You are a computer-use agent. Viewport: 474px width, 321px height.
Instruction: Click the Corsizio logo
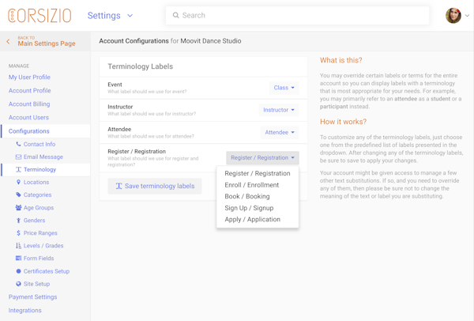pyautogui.click(x=39, y=16)
